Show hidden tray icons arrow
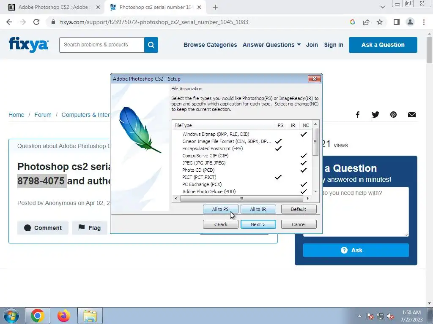This screenshot has height=324, width=433. 359,316
